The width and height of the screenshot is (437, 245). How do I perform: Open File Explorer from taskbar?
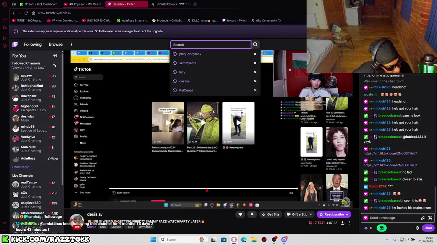[x=254, y=240]
